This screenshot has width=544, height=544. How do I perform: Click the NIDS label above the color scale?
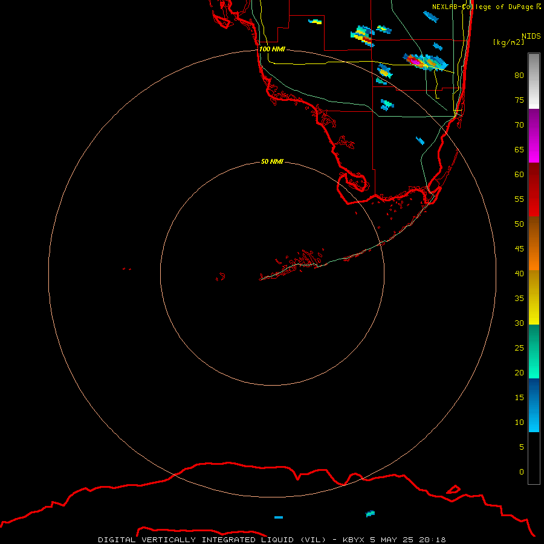tap(531, 36)
